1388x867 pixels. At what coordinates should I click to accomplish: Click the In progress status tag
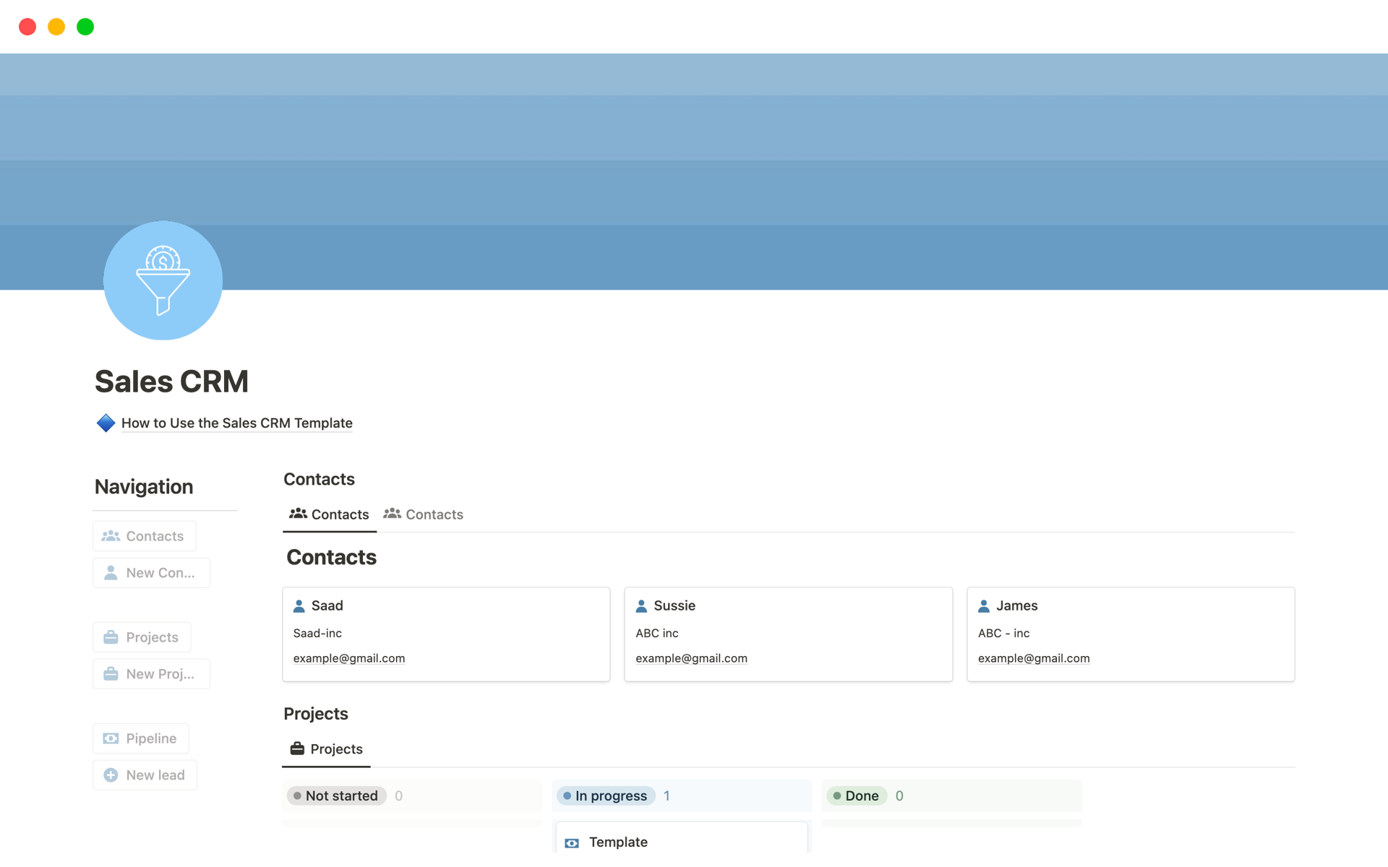[606, 795]
